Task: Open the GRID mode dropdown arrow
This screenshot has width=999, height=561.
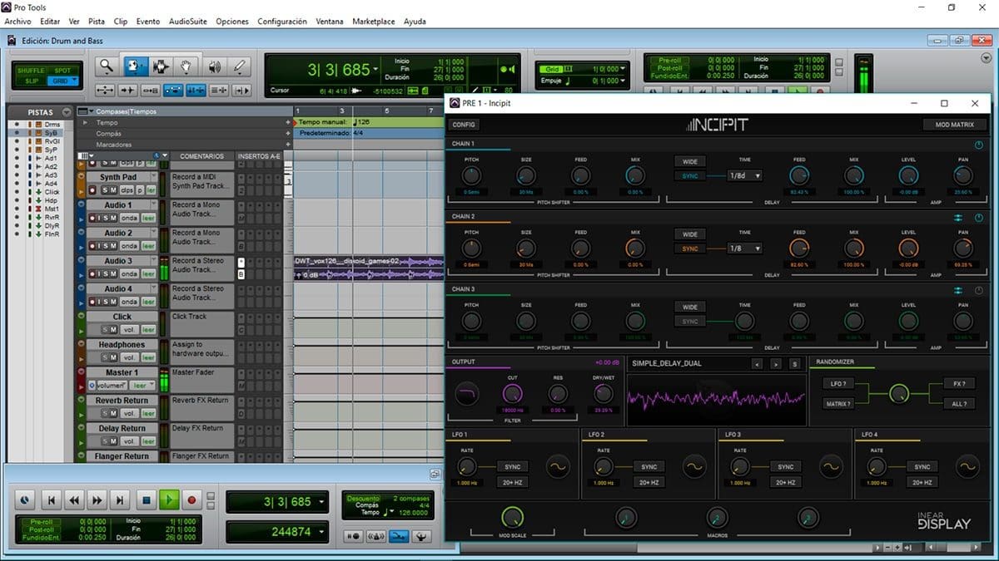Action: tap(74, 81)
